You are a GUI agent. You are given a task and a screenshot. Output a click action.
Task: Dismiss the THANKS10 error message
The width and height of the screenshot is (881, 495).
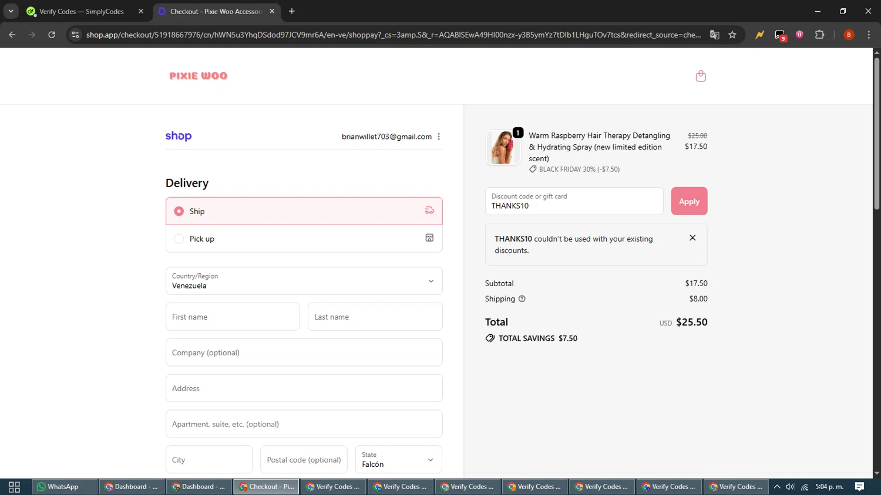coord(692,238)
